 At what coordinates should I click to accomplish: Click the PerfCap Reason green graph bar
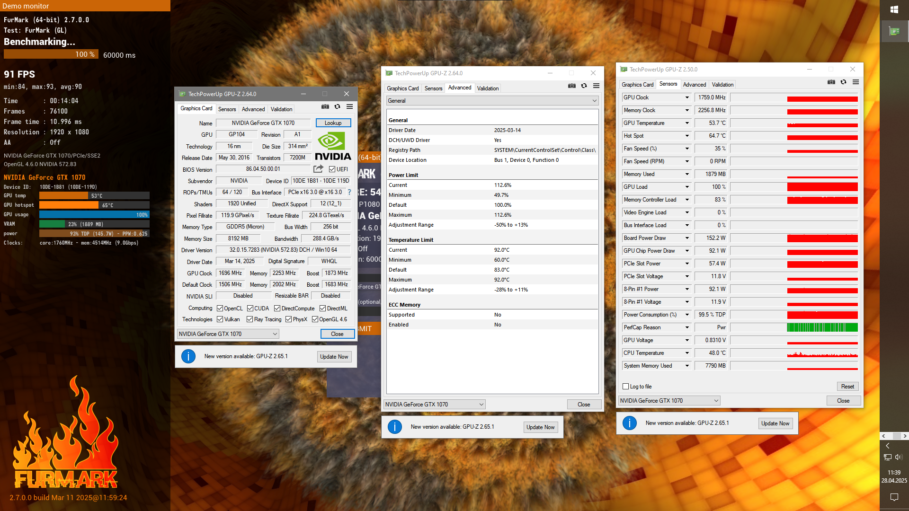(x=822, y=327)
